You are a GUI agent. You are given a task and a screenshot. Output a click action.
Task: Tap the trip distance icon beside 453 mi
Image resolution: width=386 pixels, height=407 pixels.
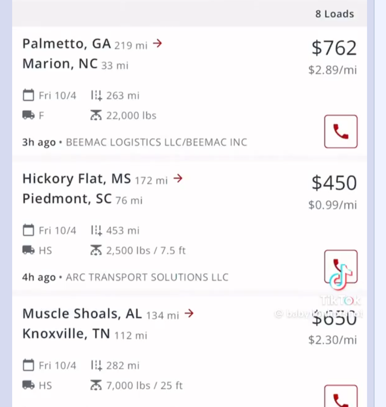pos(96,231)
